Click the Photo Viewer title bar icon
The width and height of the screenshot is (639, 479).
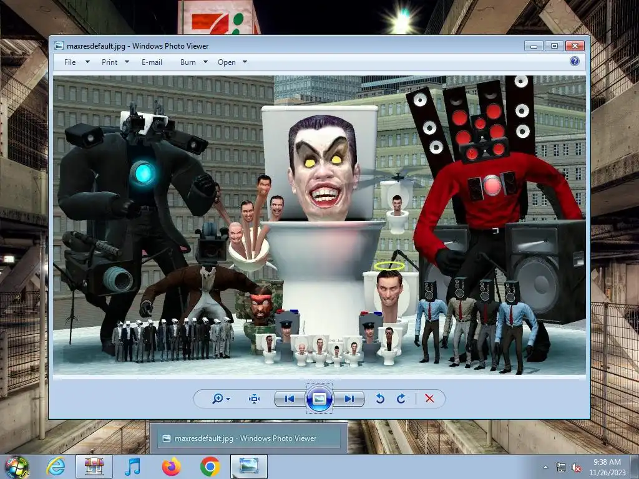pyautogui.click(x=59, y=46)
